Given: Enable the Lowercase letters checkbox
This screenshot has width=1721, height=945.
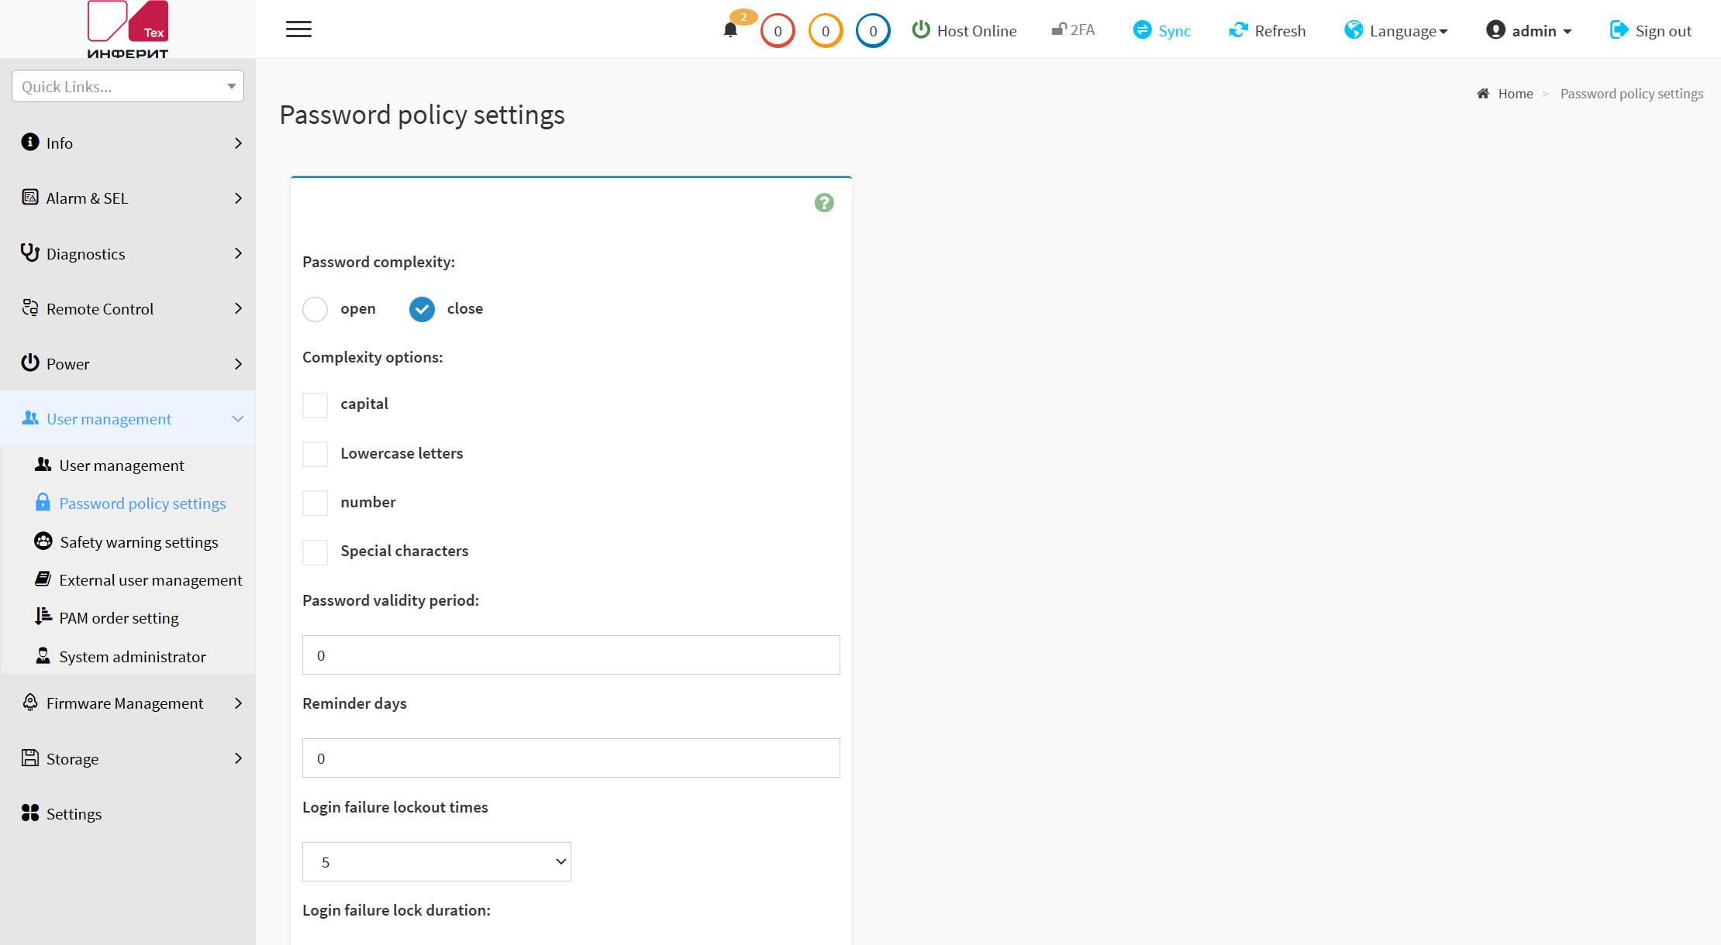Looking at the screenshot, I should coord(315,454).
